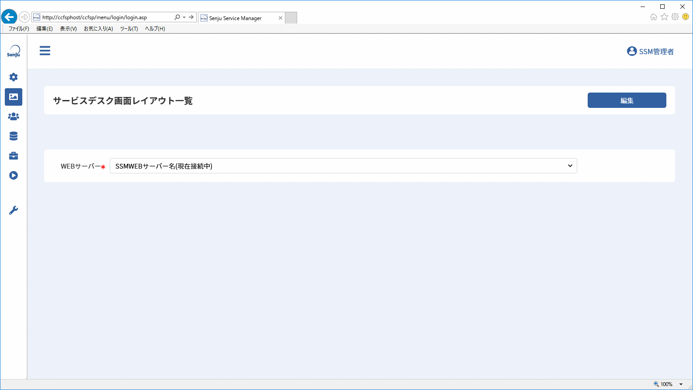Click the Senju logo in sidebar
Viewport: 693px width, 390px height.
[x=14, y=51]
